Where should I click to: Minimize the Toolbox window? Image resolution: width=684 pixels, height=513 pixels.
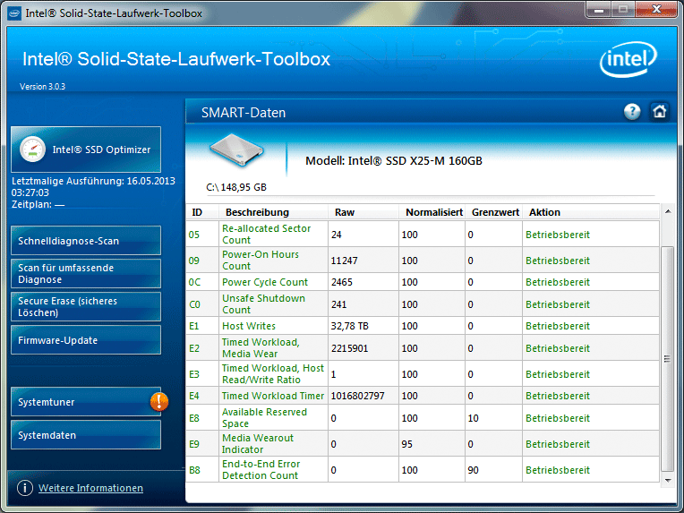(598, 10)
